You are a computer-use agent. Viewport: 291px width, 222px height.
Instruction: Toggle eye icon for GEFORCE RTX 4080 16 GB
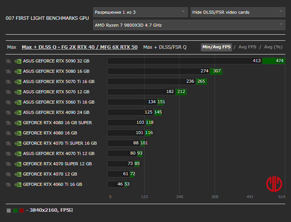tap(8, 133)
